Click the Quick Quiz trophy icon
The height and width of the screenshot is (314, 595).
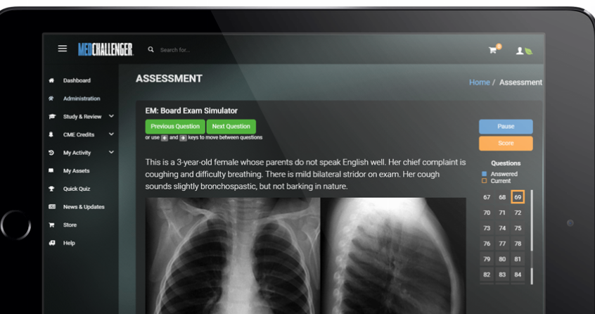(x=51, y=189)
